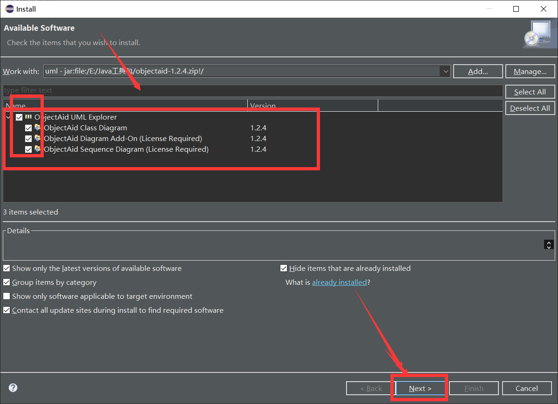Viewport: 558px width, 404px height.
Task: Click the ObjectAid Diagram Add-On feature icon
Action: click(x=37, y=138)
